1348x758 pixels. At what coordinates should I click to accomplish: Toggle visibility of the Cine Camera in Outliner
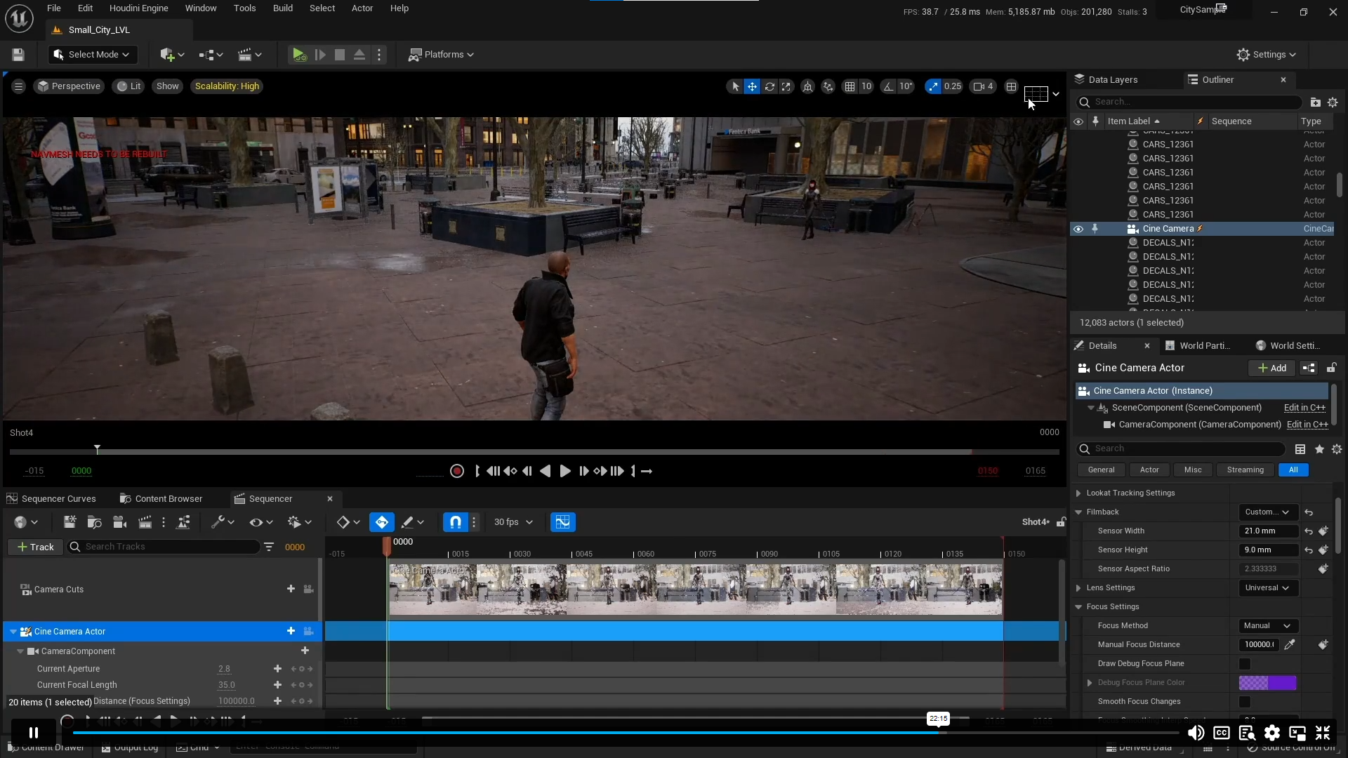pos(1079,229)
